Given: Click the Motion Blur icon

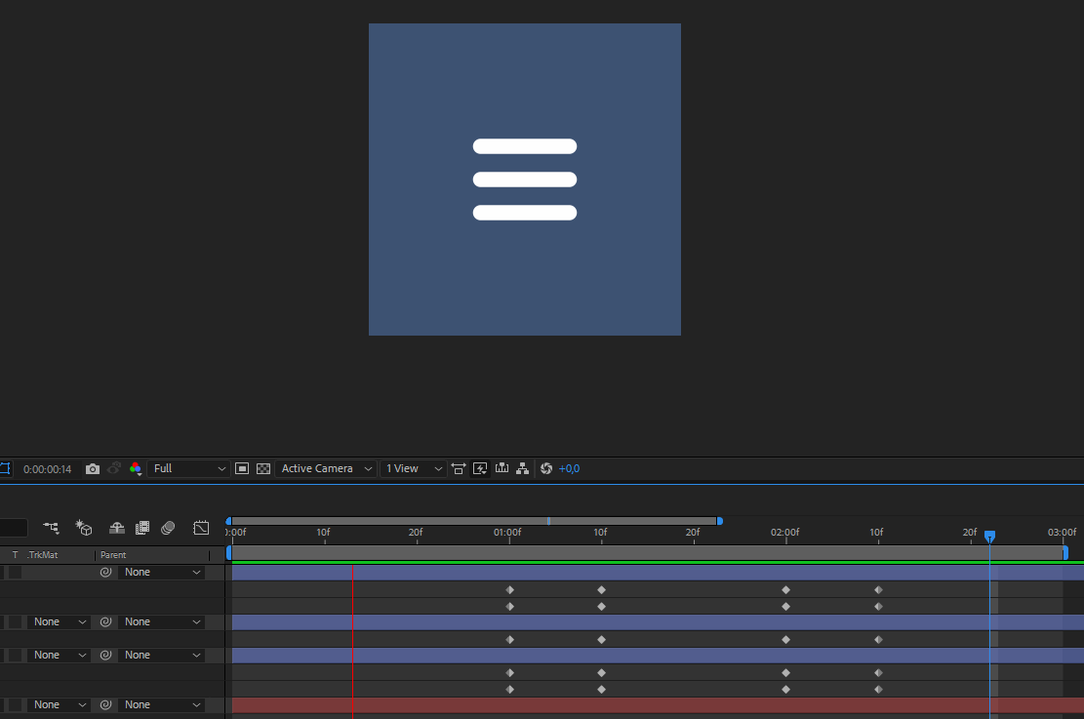Looking at the screenshot, I should [168, 528].
